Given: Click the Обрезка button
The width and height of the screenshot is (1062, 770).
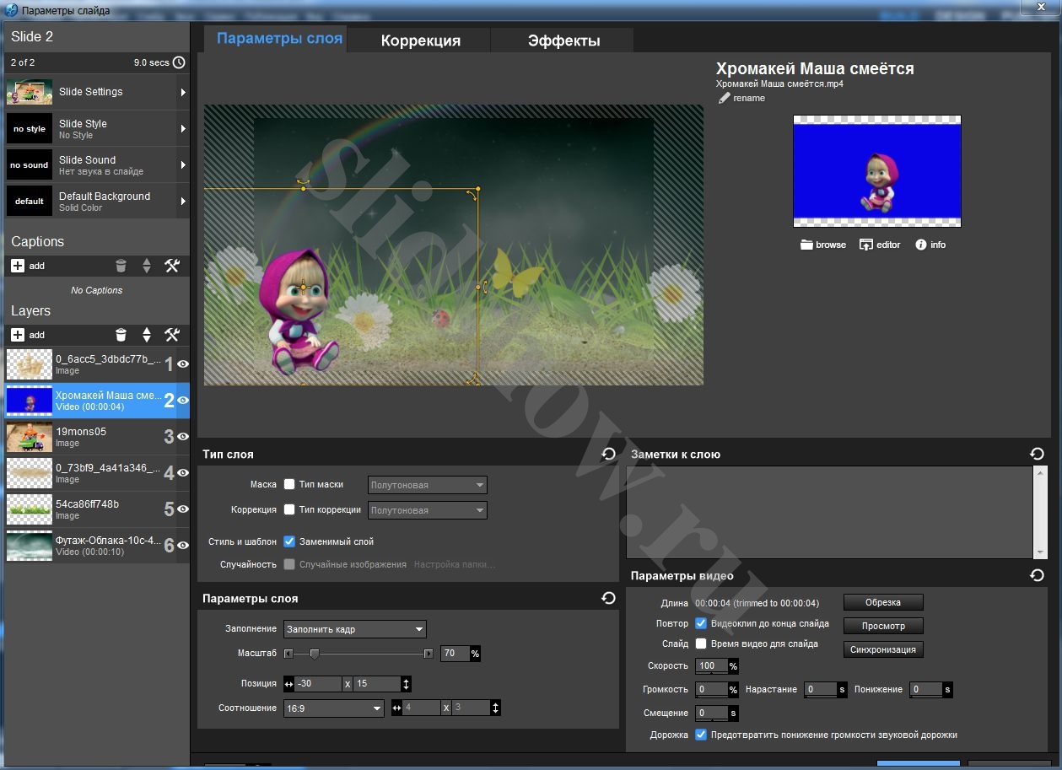Looking at the screenshot, I should [883, 602].
